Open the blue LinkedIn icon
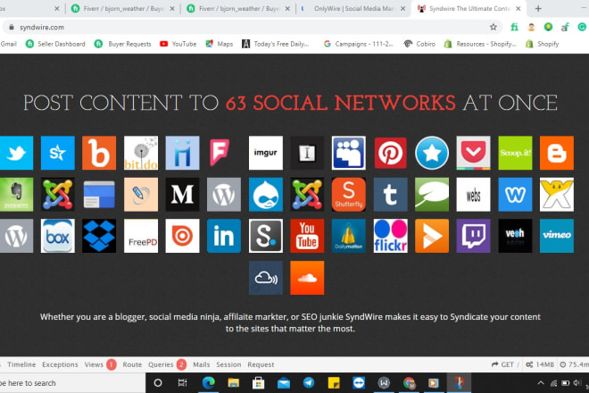 pos(224,236)
